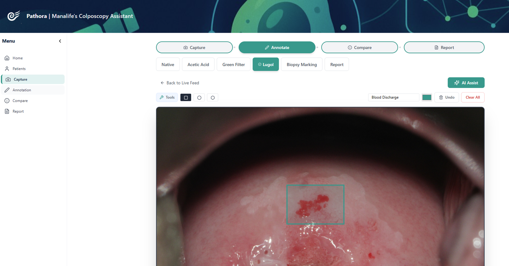Open the Report workflow step
The width and height of the screenshot is (509, 266).
click(444, 48)
